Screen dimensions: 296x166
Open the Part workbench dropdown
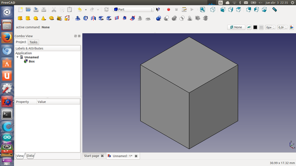pos(134,10)
